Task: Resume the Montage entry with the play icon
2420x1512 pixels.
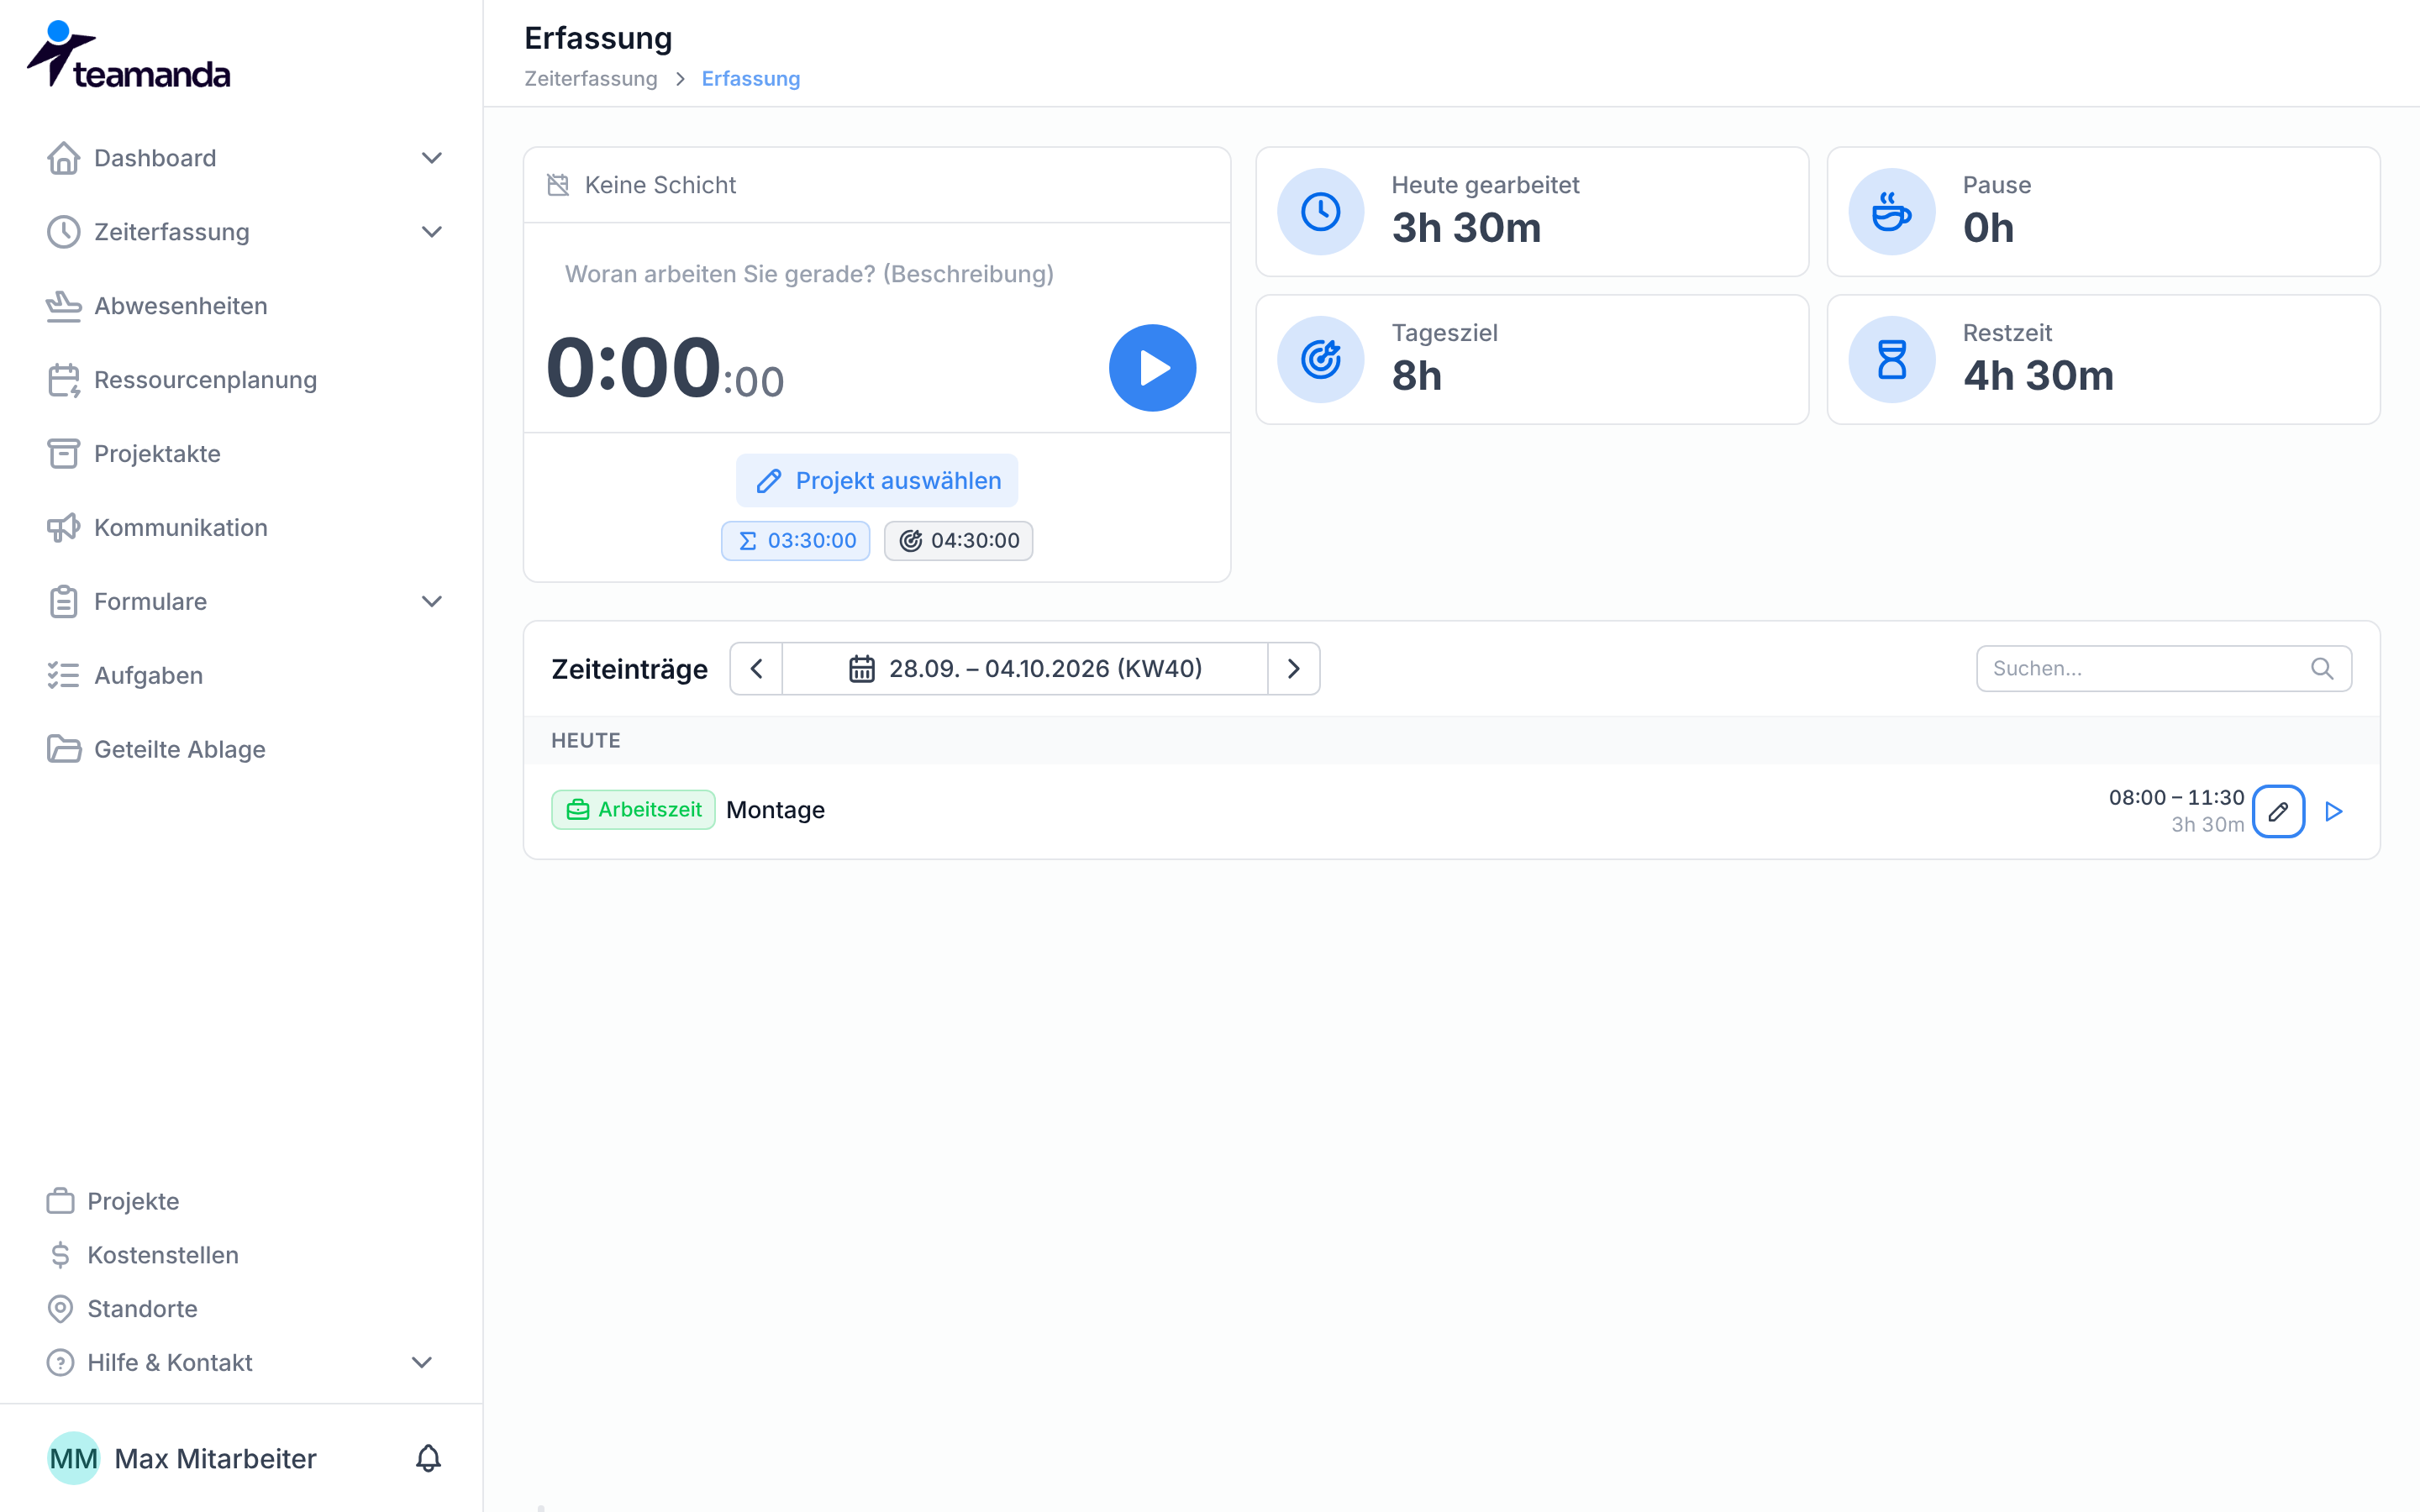Action: pyautogui.click(x=2334, y=811)
